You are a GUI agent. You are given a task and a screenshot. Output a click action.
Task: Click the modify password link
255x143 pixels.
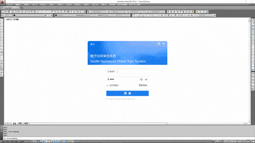click(143, 85)
